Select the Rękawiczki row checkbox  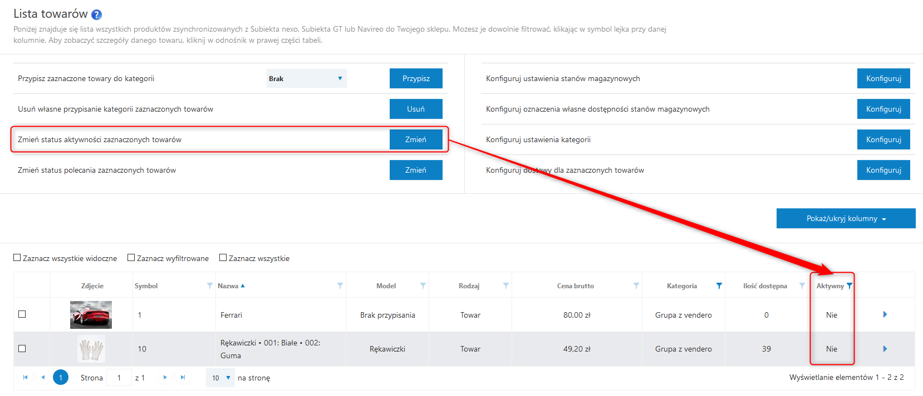[x=22, y=348]
